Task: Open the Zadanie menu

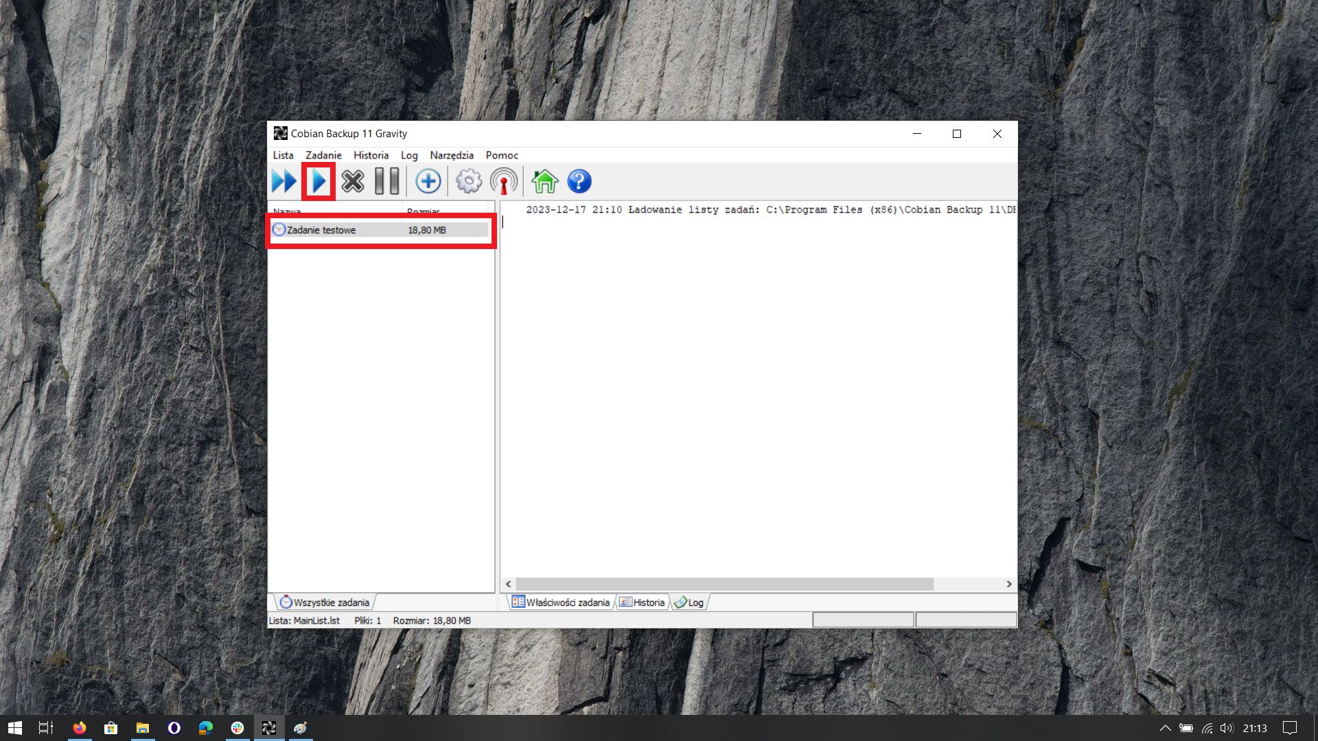Action: 323,155
